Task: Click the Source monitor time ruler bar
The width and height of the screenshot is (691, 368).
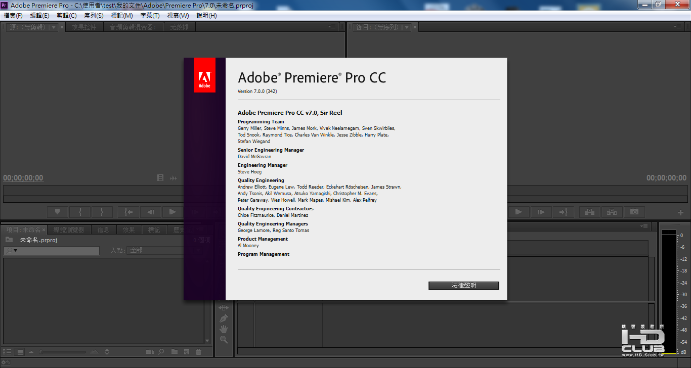Action: pos(93,190)
